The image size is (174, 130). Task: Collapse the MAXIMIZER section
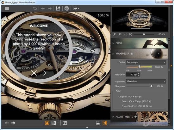(x=113, y=54)
